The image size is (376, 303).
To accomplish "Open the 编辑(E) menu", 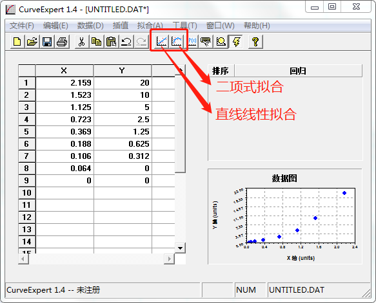I will click(55, 25).
